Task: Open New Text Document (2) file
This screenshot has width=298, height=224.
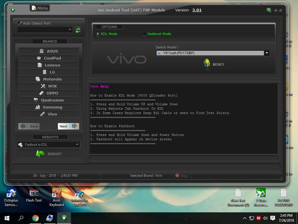Action: pos(238,197)
